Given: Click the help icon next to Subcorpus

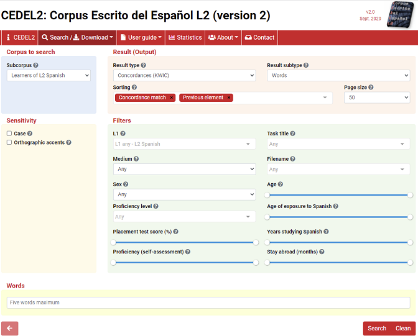Looking at the screenshot, I should coord(35,65).
